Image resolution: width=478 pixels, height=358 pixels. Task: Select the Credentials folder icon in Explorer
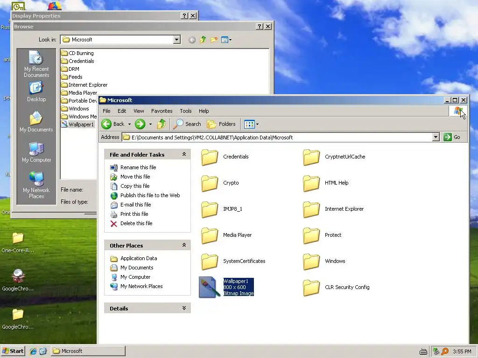[x=210, y=157]
